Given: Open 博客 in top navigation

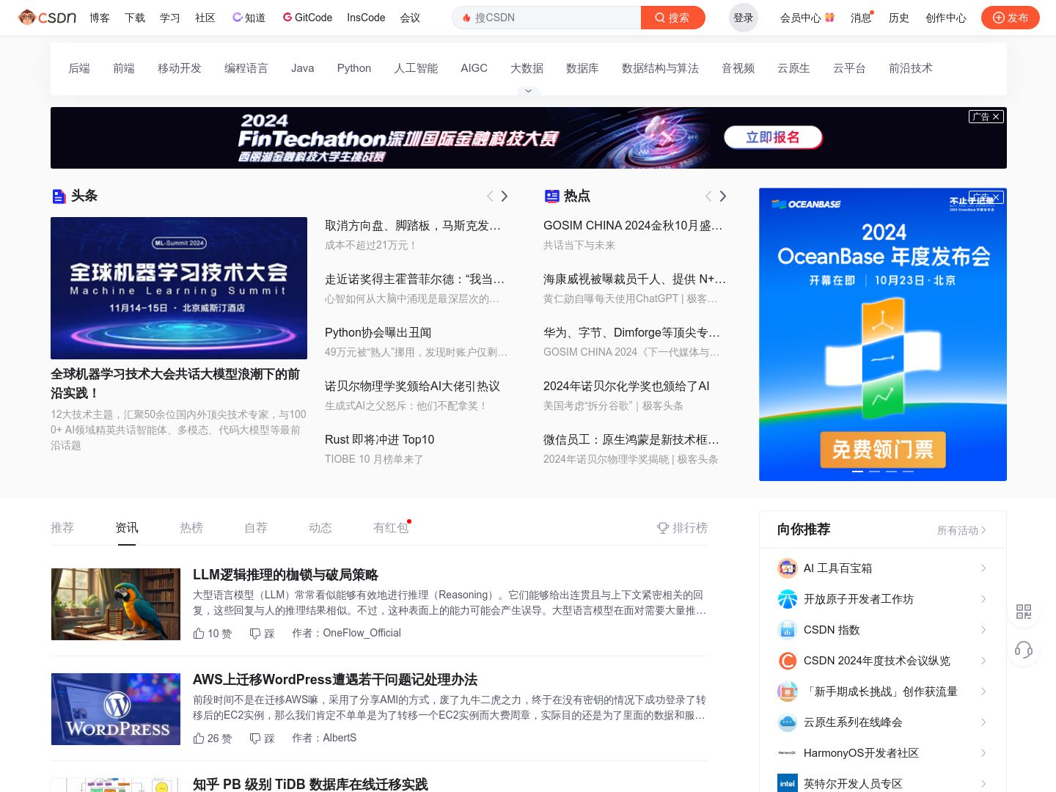Looking at the screenshot, I should (100, 18).
